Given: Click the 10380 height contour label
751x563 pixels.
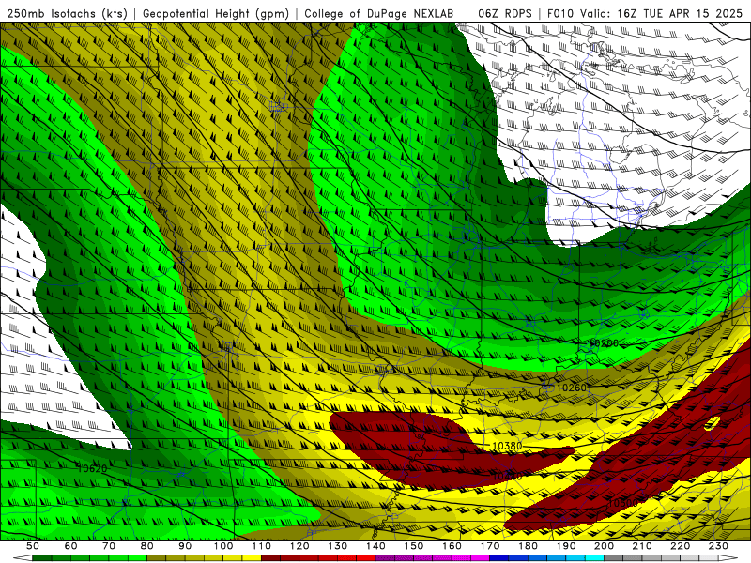Looking at the screenshot, I should click(x=507, y=447).
